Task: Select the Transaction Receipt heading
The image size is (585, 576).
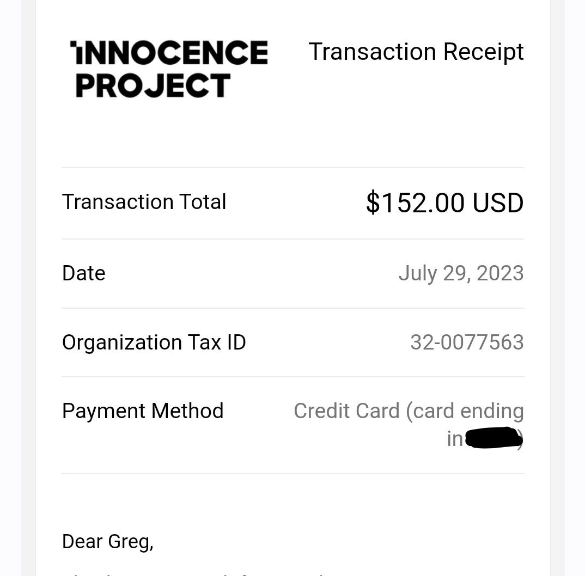Action: (x=416, y=53)
